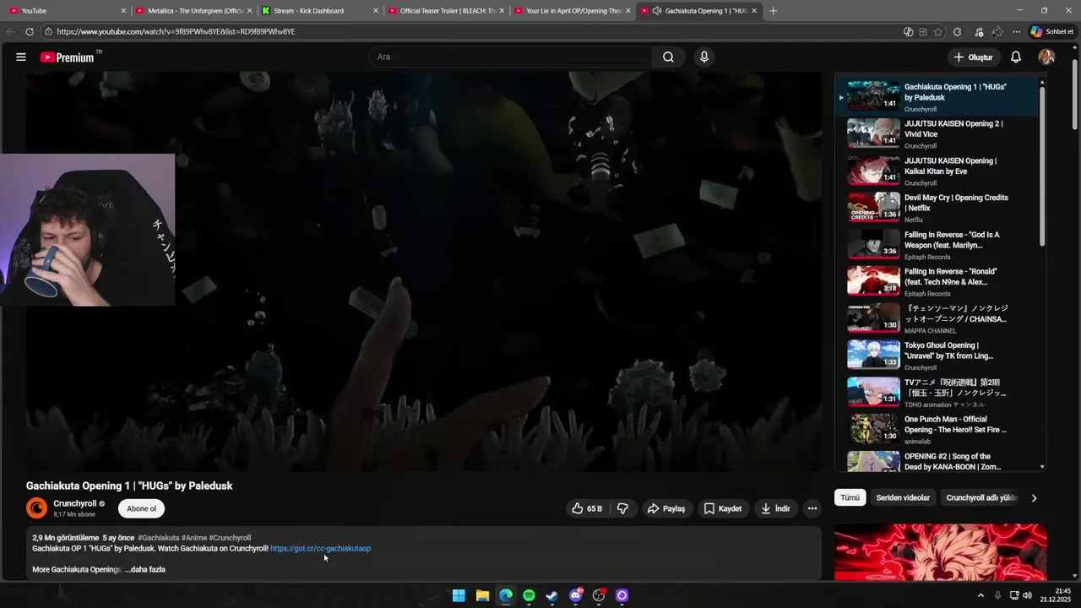Switch to Metallica - The Unforgiven tab

(x=194, y=11)
